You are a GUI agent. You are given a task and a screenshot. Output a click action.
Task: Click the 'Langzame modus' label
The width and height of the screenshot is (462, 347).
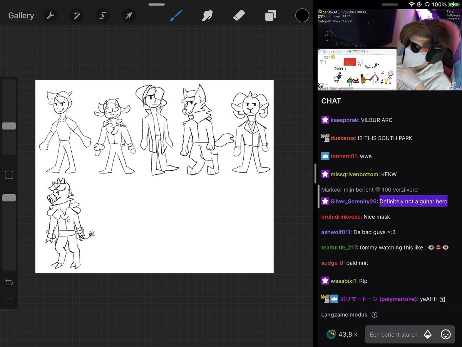tap(344, 315)
